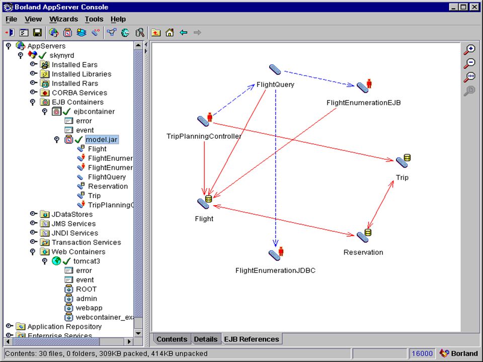Image resolution: width=483 pixels, height=362 pixels.
Task: Click the checklist toolbar icon
Action: pos(24,32)
